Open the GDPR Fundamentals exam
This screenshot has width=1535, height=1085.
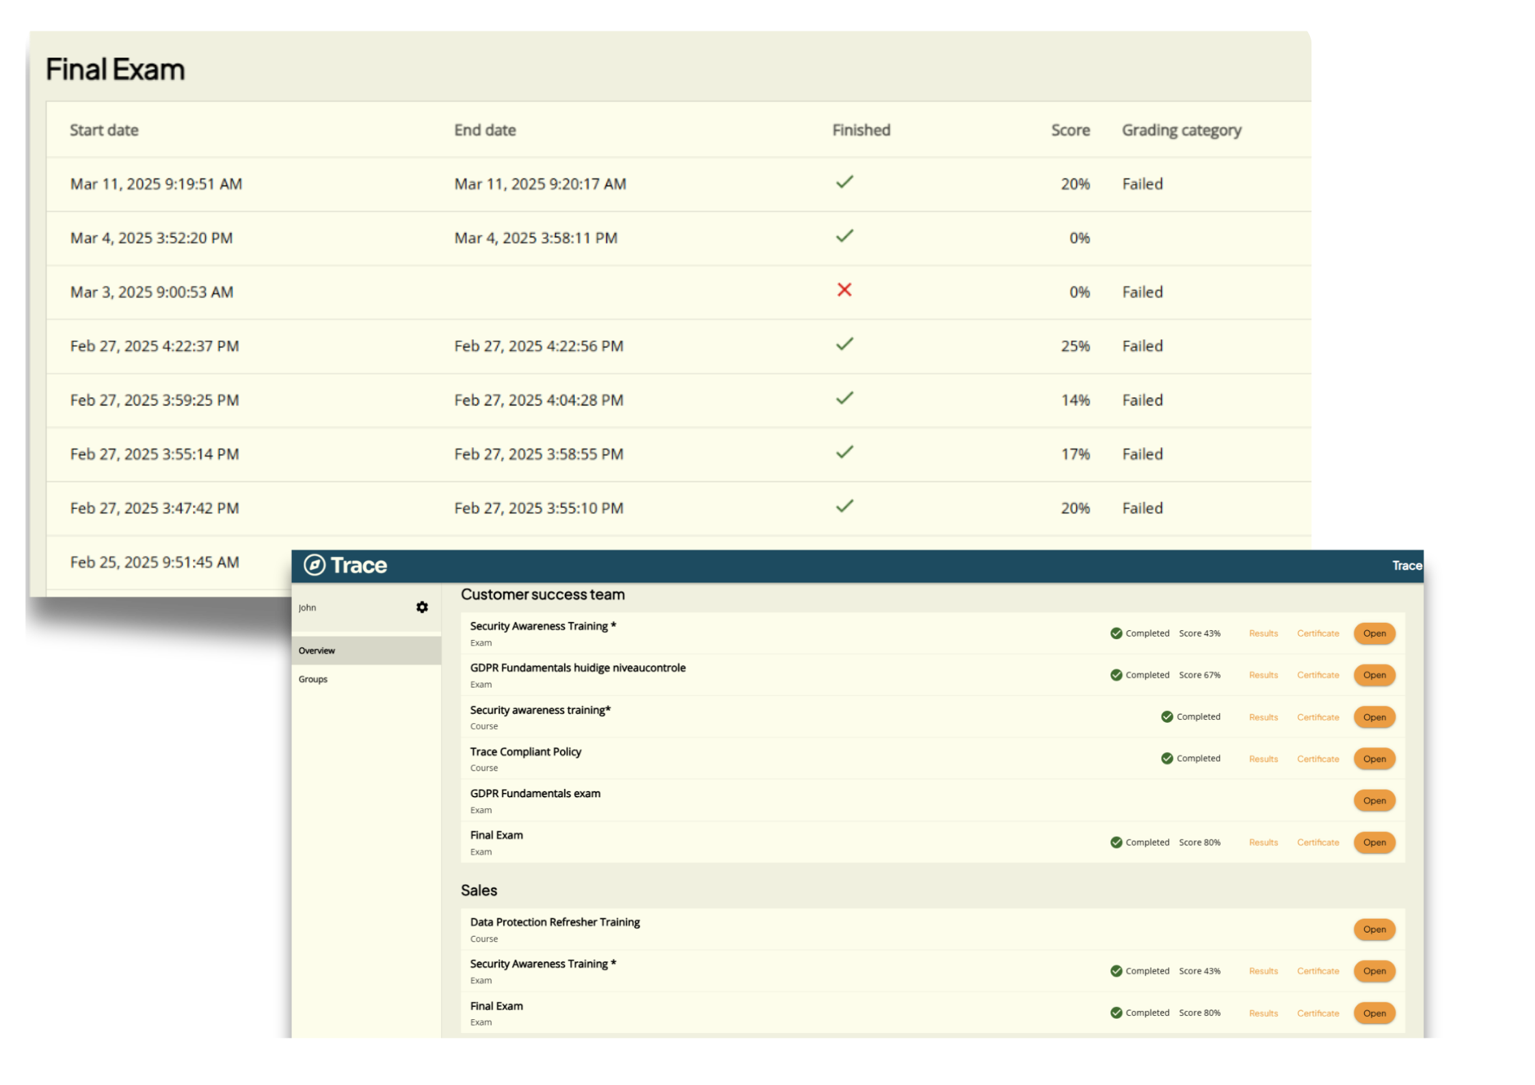tap(1374, 801)
